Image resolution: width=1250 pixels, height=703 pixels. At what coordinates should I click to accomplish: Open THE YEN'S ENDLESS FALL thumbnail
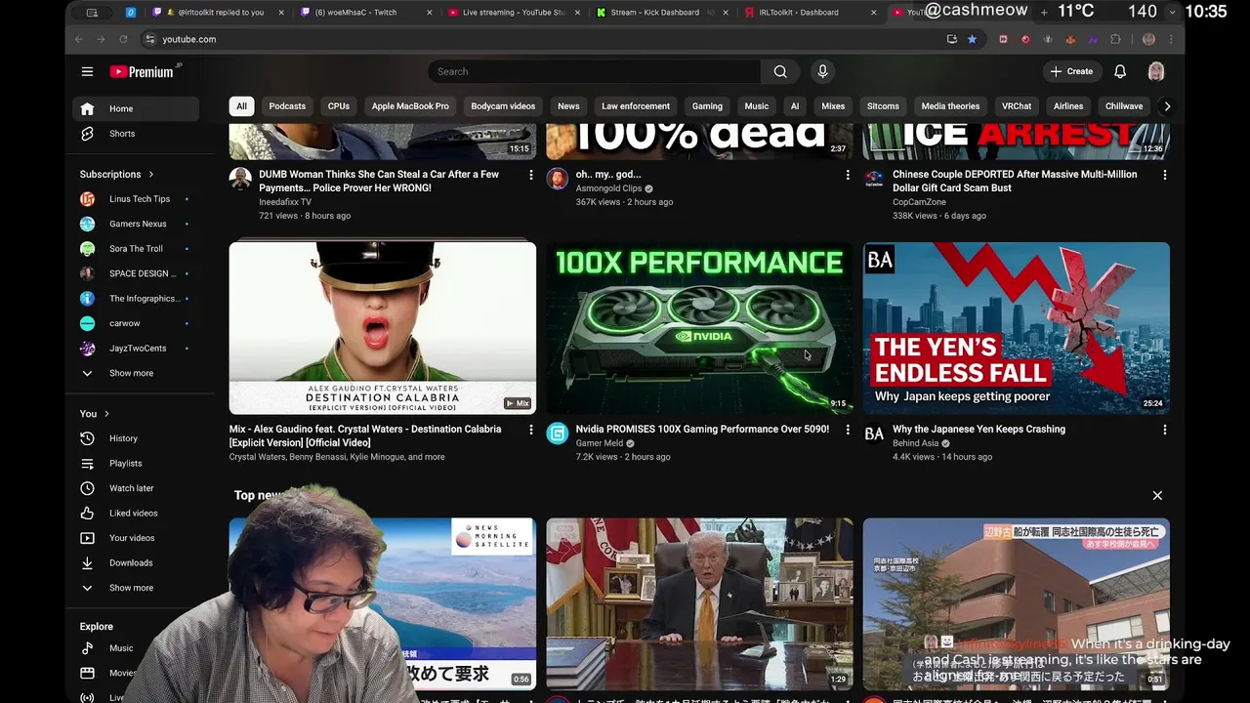[1016, 328]
